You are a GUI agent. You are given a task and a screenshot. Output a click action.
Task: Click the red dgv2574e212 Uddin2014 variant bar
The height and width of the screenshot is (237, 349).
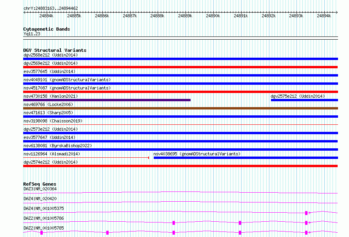(180, 166)
